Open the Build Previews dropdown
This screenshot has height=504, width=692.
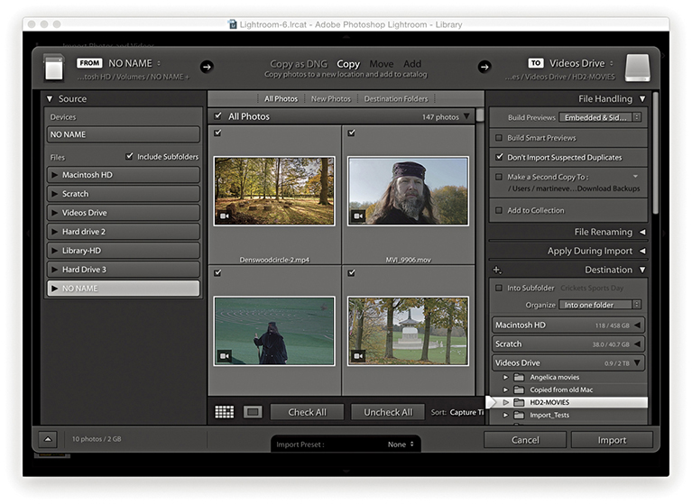coord(599,117)
